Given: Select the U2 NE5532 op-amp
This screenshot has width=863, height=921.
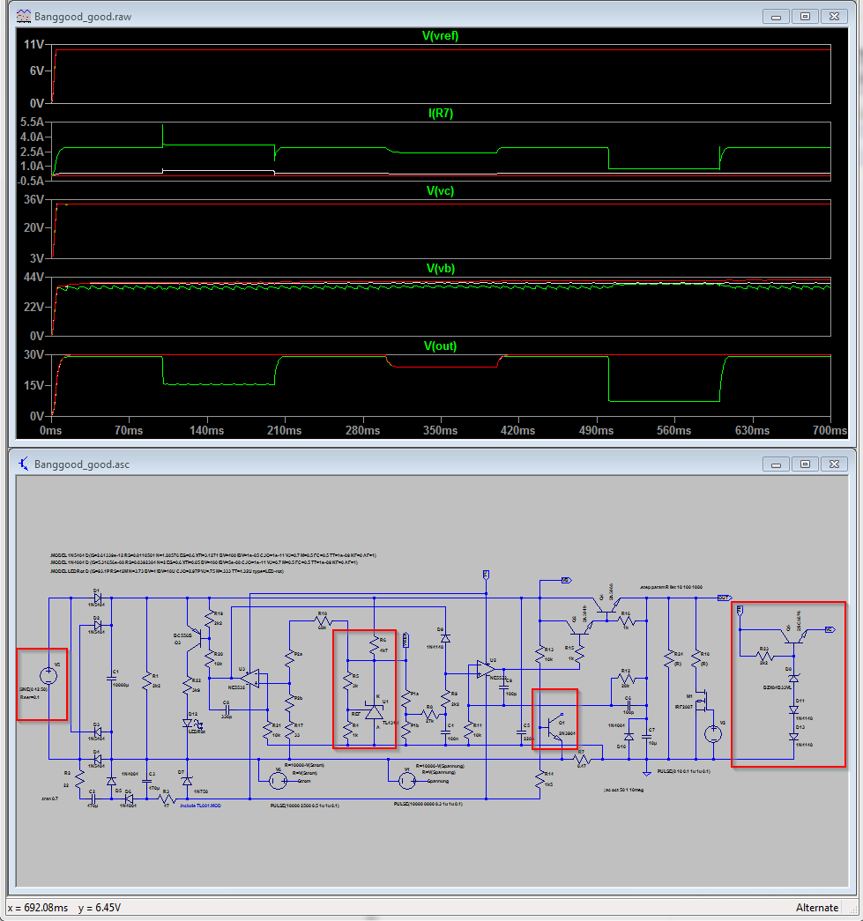Looking at the screenshot, I should tap(485, 669).
